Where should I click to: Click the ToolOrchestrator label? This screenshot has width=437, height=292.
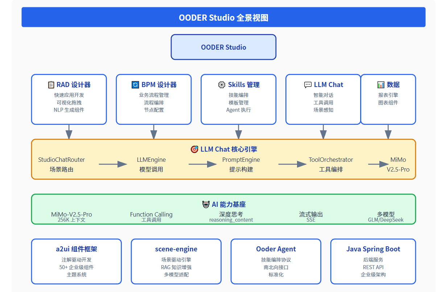331,160
